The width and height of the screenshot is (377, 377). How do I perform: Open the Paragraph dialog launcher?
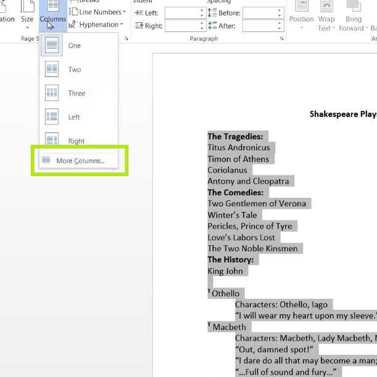point(282,38)
